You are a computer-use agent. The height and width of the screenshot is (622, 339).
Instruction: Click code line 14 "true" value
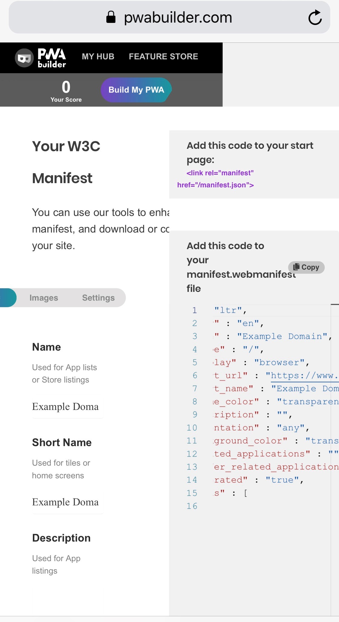[282, 480]
